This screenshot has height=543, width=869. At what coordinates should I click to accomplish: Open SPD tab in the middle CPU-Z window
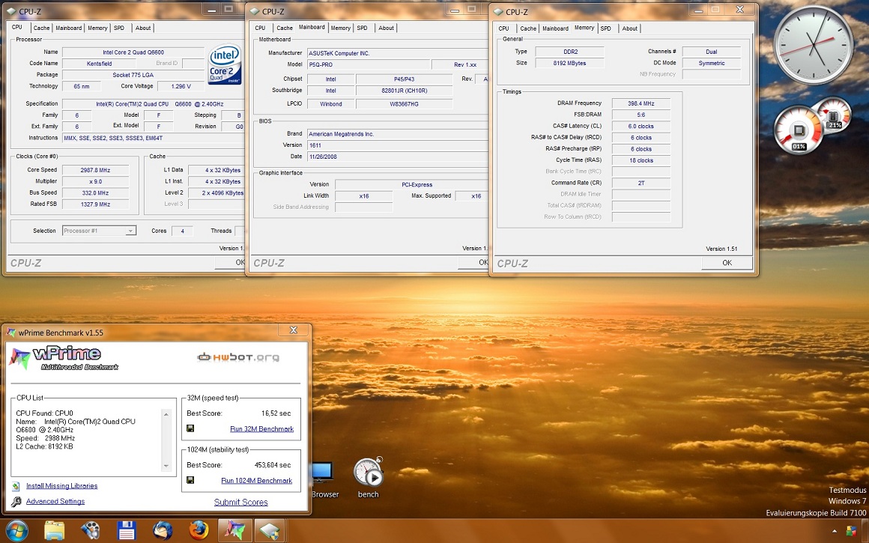(362, 28)
